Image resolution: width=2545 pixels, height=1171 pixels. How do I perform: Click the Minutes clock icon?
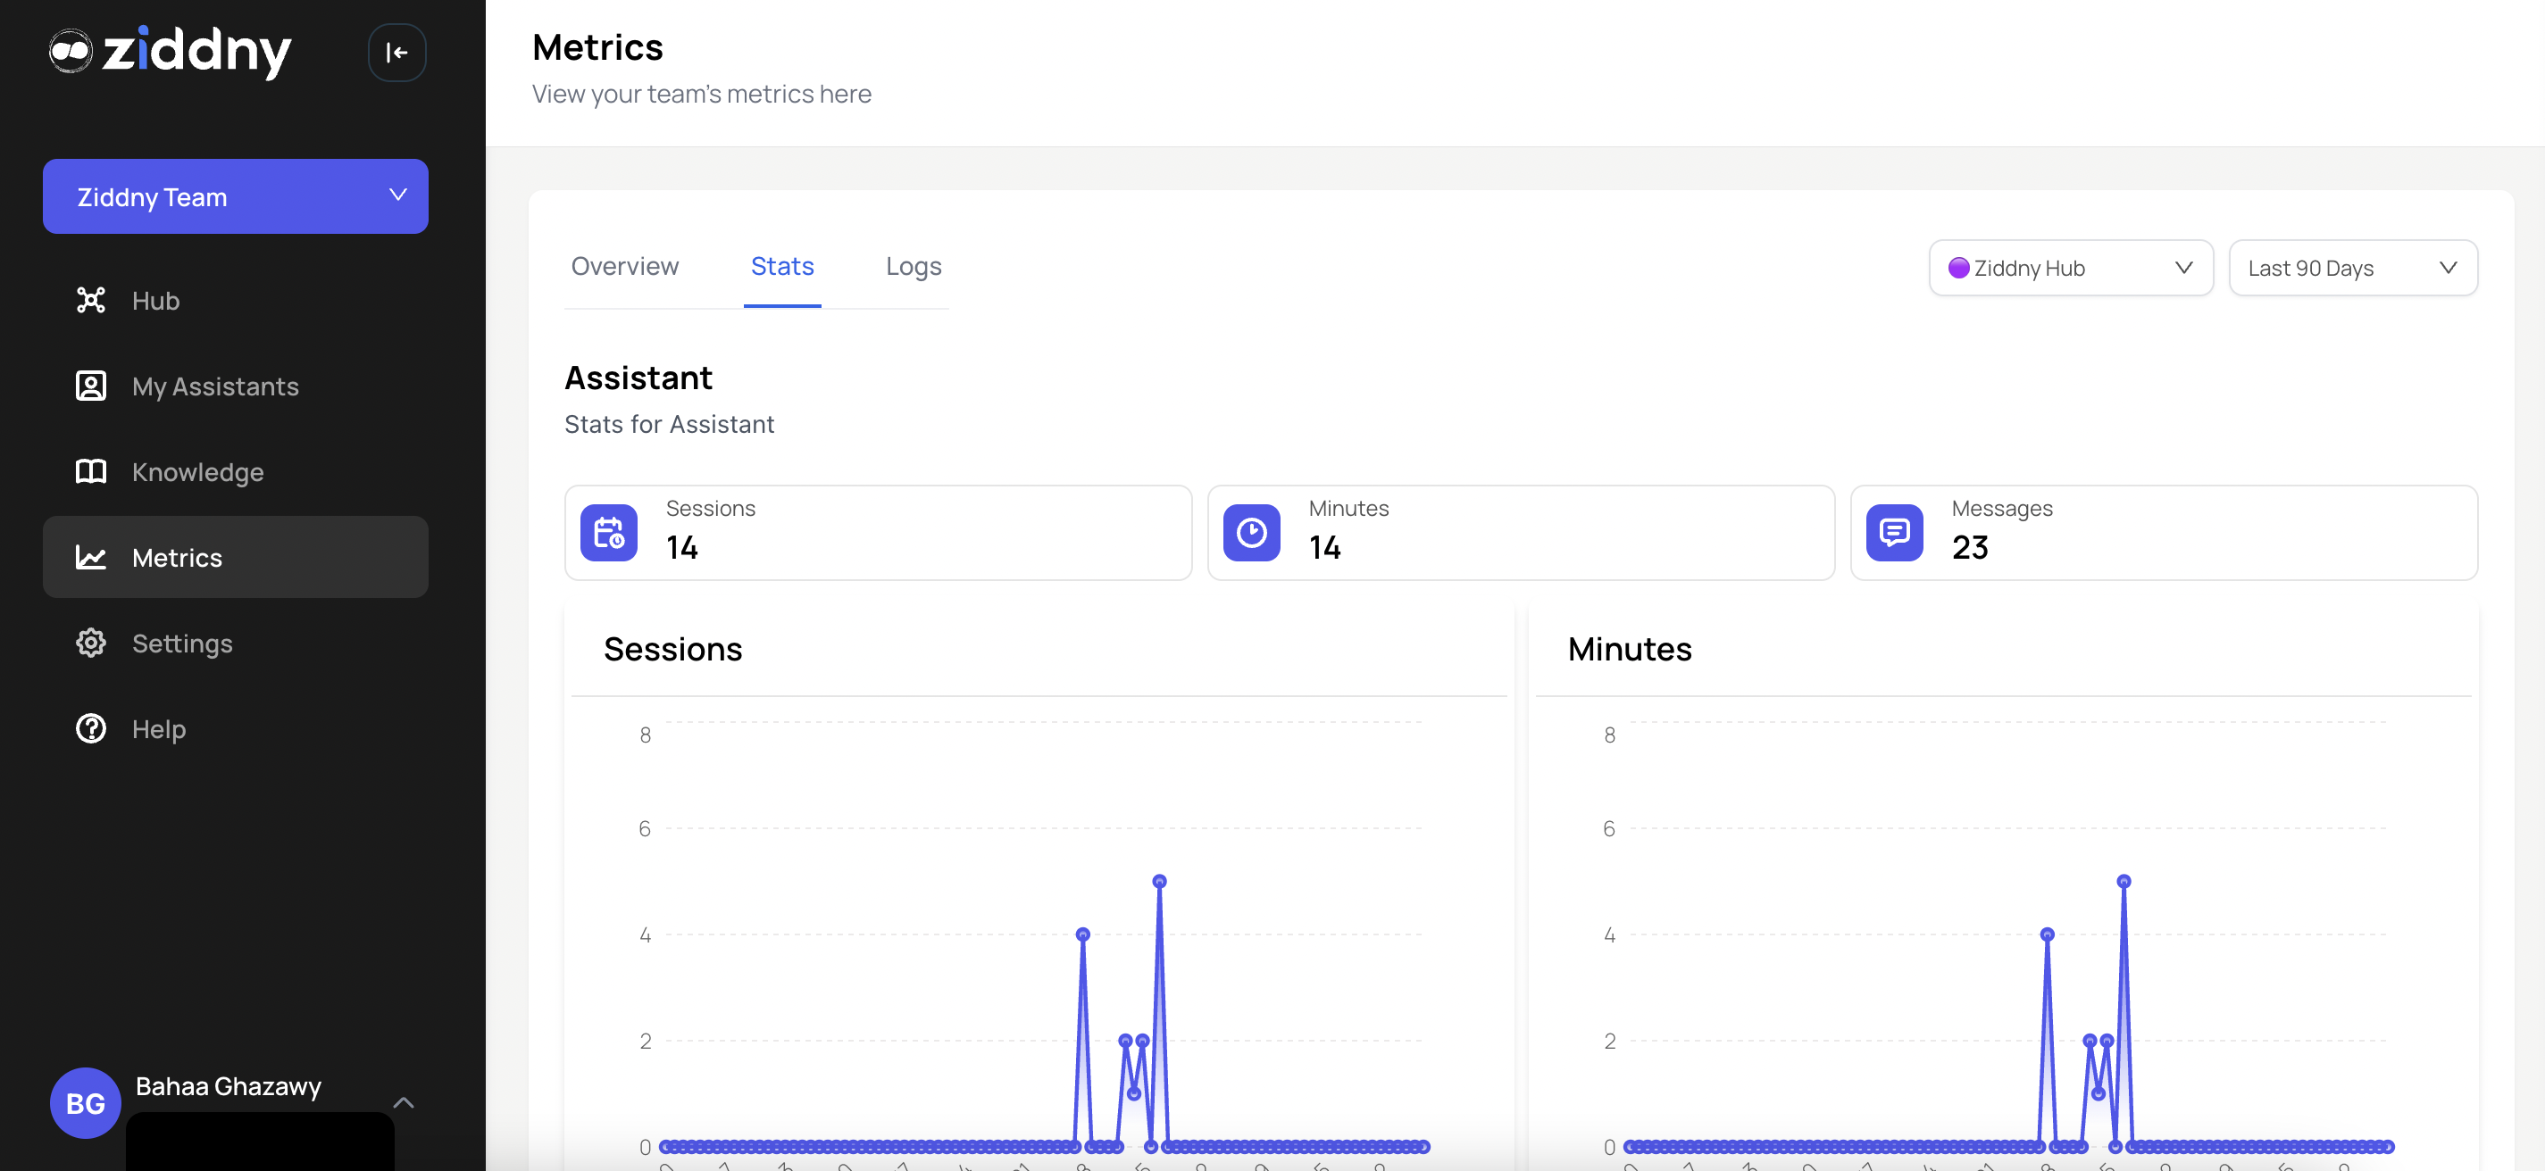(1251, 533)
